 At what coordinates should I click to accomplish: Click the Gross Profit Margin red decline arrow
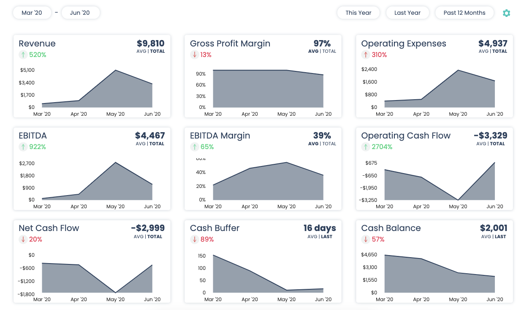(194, 55)
